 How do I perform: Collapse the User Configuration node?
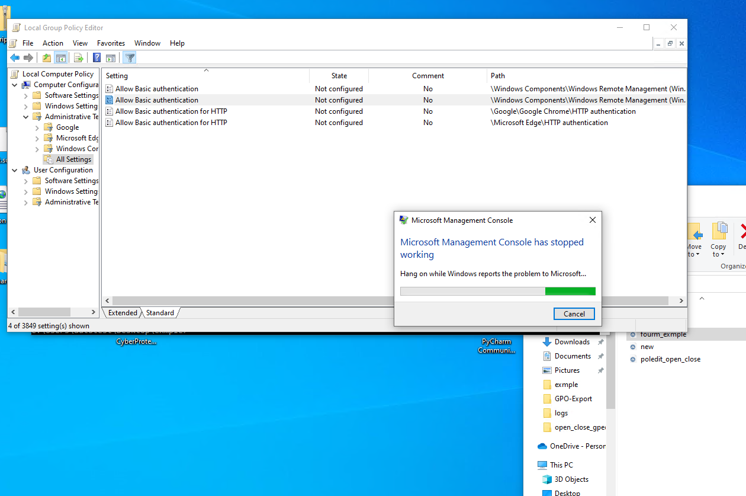[x=15, y=170]
